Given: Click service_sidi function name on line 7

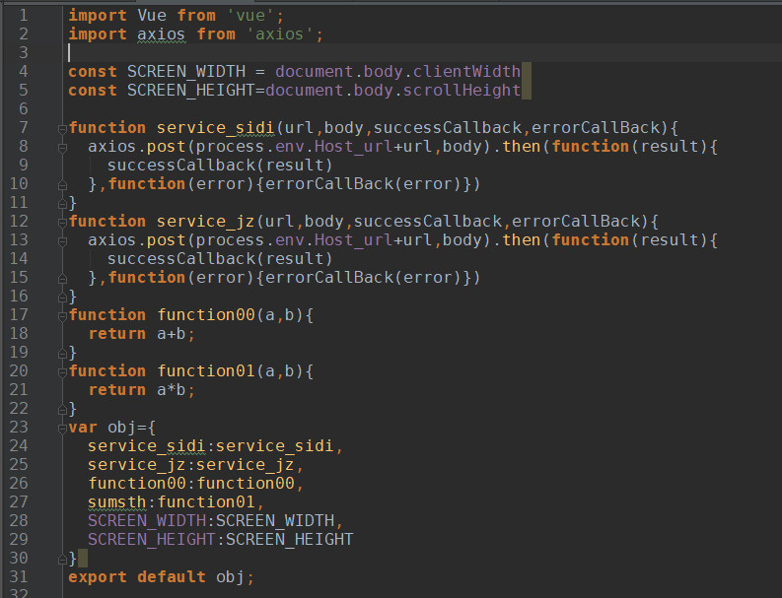Looking at the screenshot, I should [x=215, y=128].
